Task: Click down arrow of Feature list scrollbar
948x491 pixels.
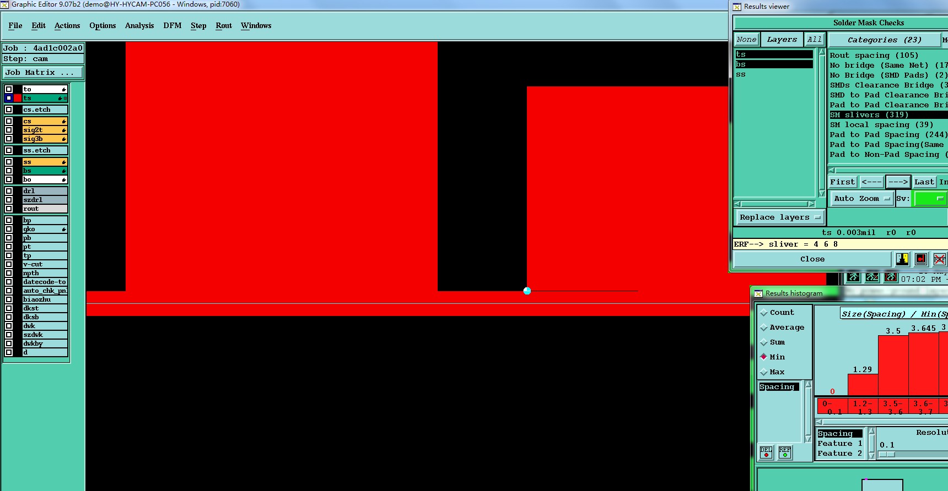Action: (871, 456)
